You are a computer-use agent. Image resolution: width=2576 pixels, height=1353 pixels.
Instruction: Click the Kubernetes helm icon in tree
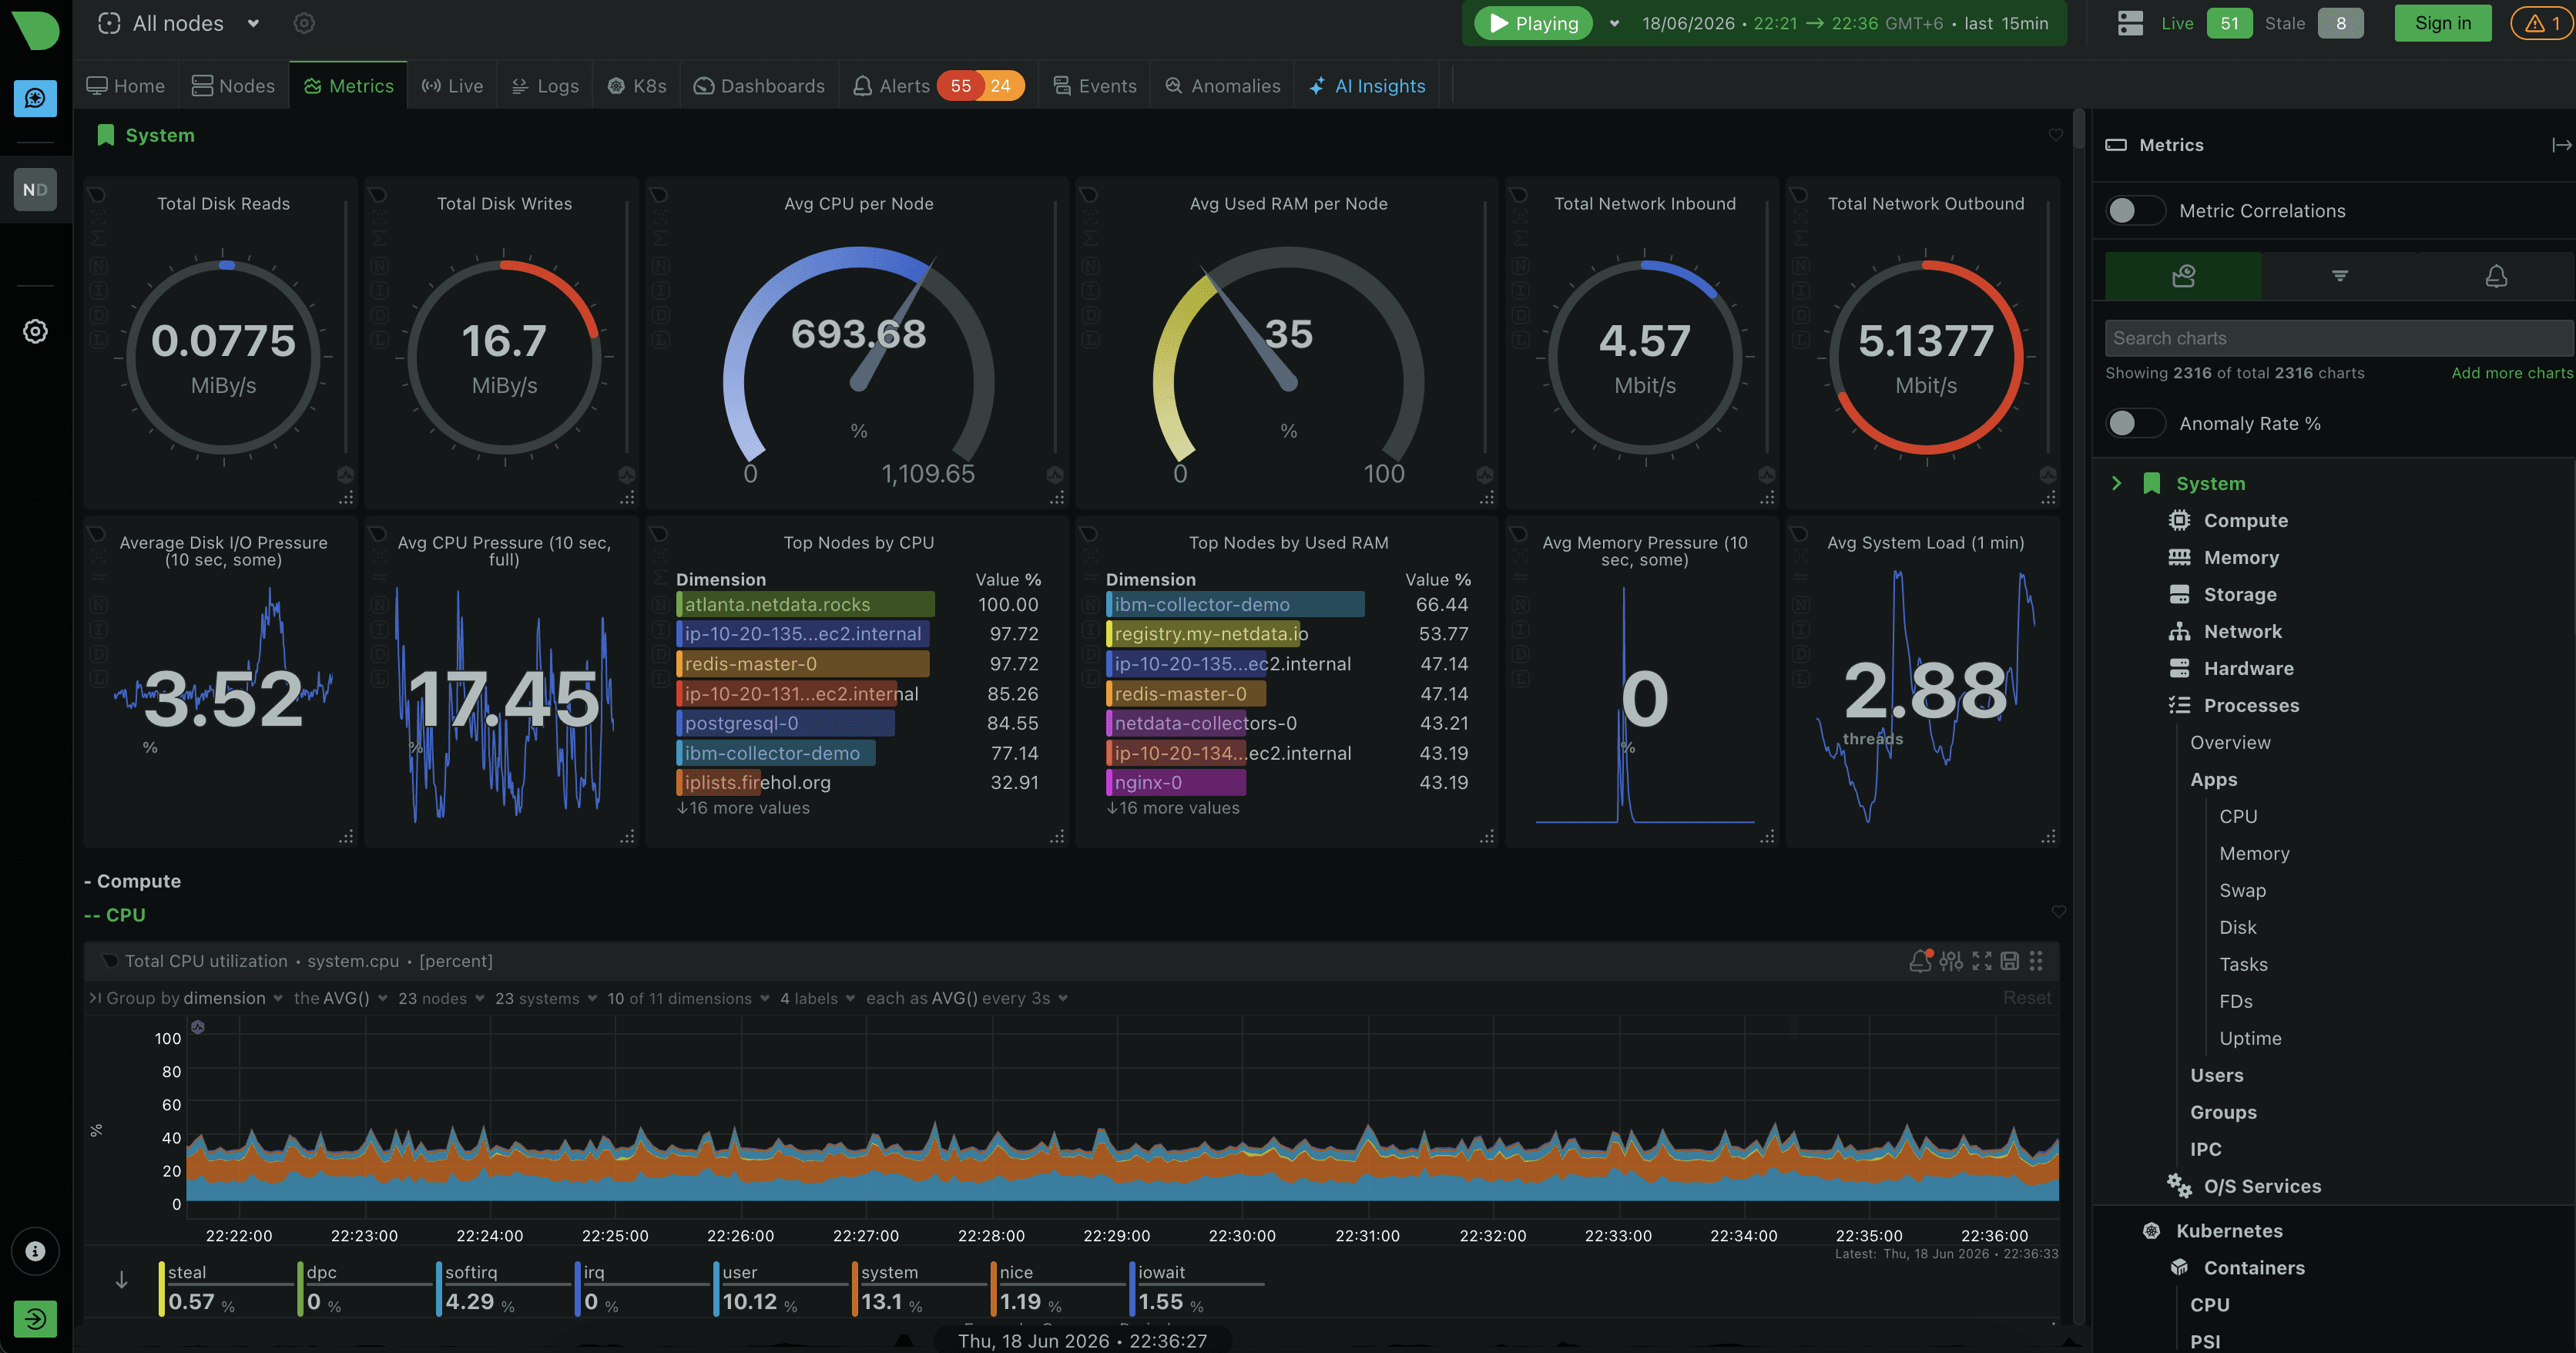pos(2152,1231)
